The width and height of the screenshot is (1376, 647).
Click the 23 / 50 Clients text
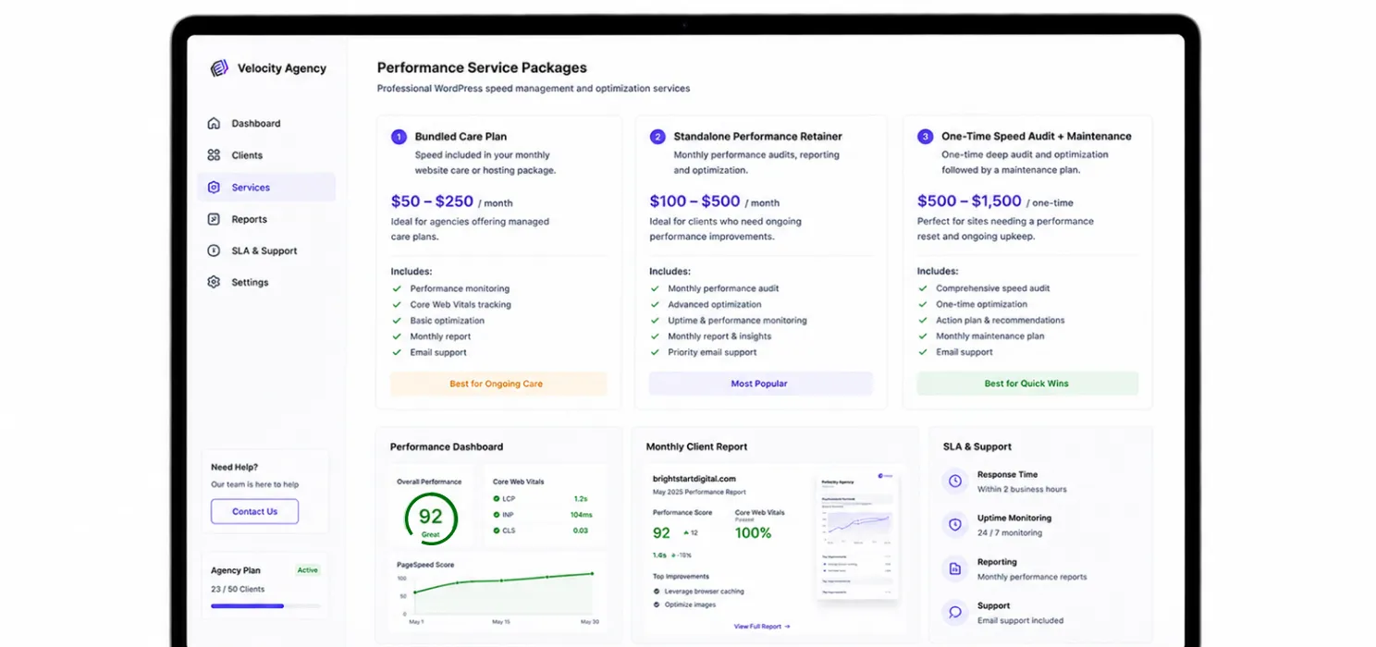(238, 590)
